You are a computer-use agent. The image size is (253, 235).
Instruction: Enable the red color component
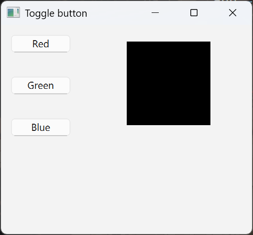(x=41, y=43)
